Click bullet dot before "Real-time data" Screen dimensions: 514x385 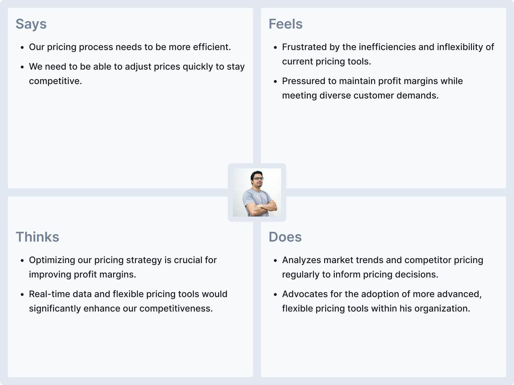[22, 295]
